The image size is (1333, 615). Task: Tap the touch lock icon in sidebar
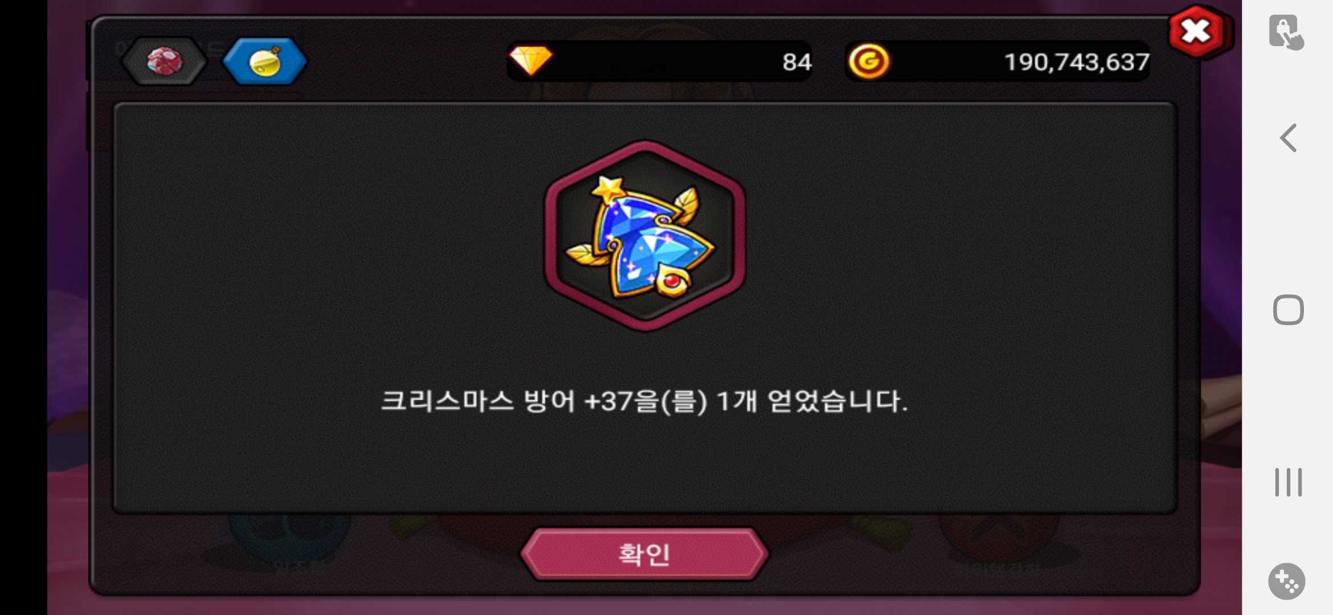(1286, 32)
